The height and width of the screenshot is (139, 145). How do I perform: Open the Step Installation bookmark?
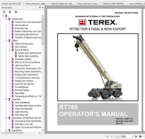22,103
